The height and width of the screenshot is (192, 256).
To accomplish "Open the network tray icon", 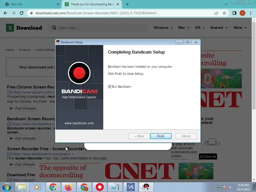I will 218,187.
